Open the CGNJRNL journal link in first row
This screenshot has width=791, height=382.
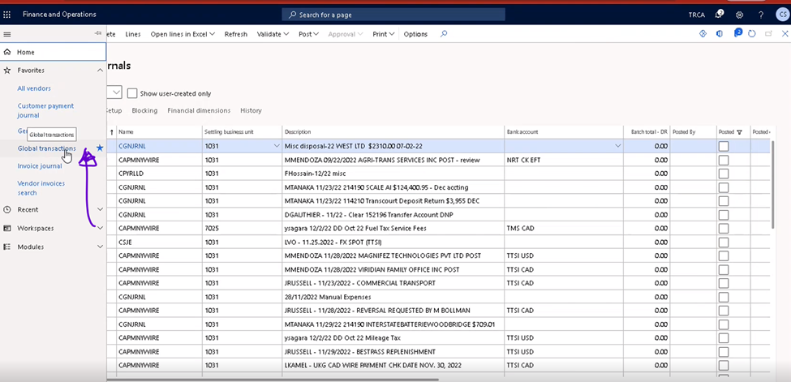pyautogui.click(x=132, y=146)
